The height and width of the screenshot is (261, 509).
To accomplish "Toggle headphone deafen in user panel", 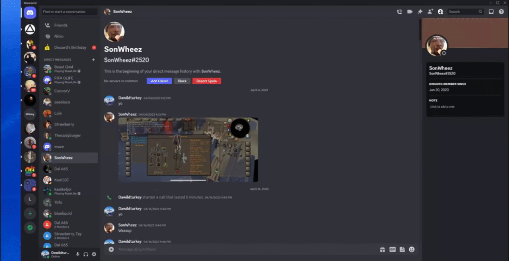I will pos(86,254).
